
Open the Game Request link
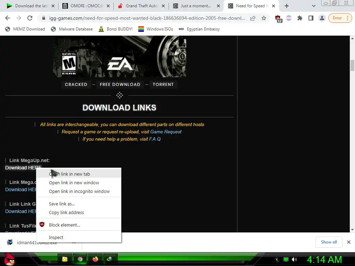pyautogui.click(x=166, y=132)
